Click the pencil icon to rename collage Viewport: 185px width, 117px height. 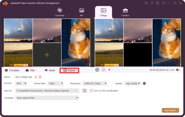(36, 77)
